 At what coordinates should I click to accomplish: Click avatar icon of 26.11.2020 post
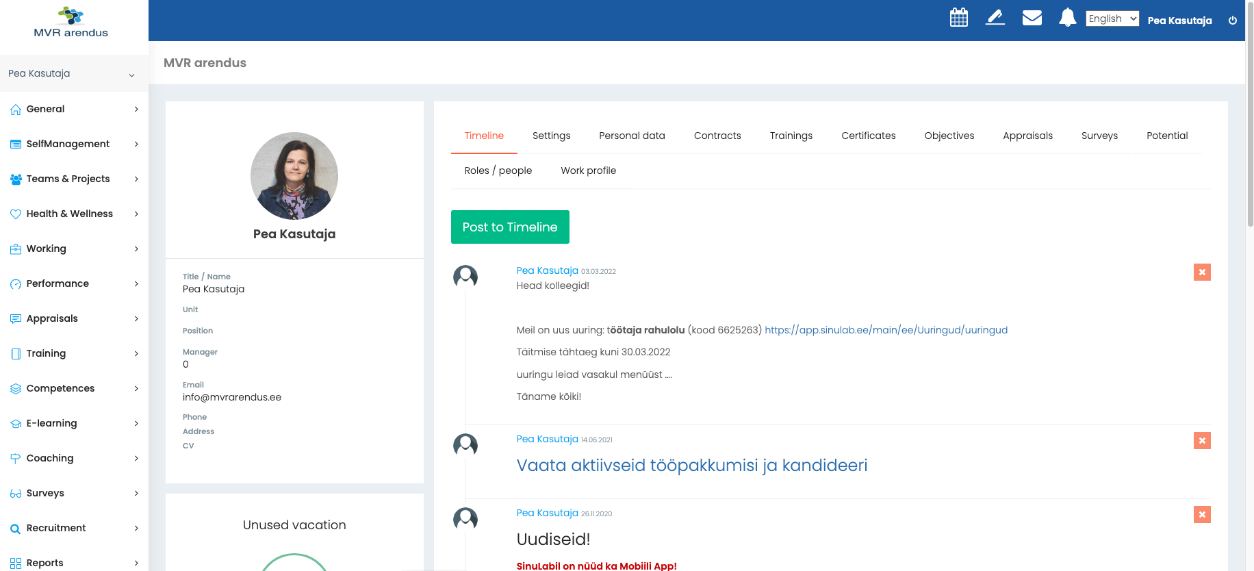(x=465, y=519)
